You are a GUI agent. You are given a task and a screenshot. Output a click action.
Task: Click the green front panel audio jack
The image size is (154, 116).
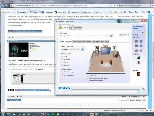click(x=138, y=58)
